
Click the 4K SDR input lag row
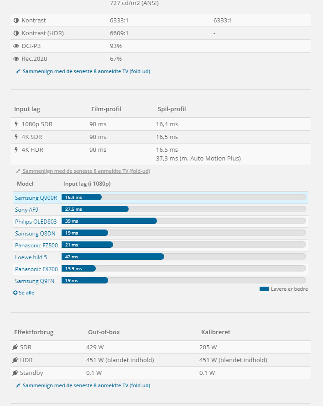[161, 137]
